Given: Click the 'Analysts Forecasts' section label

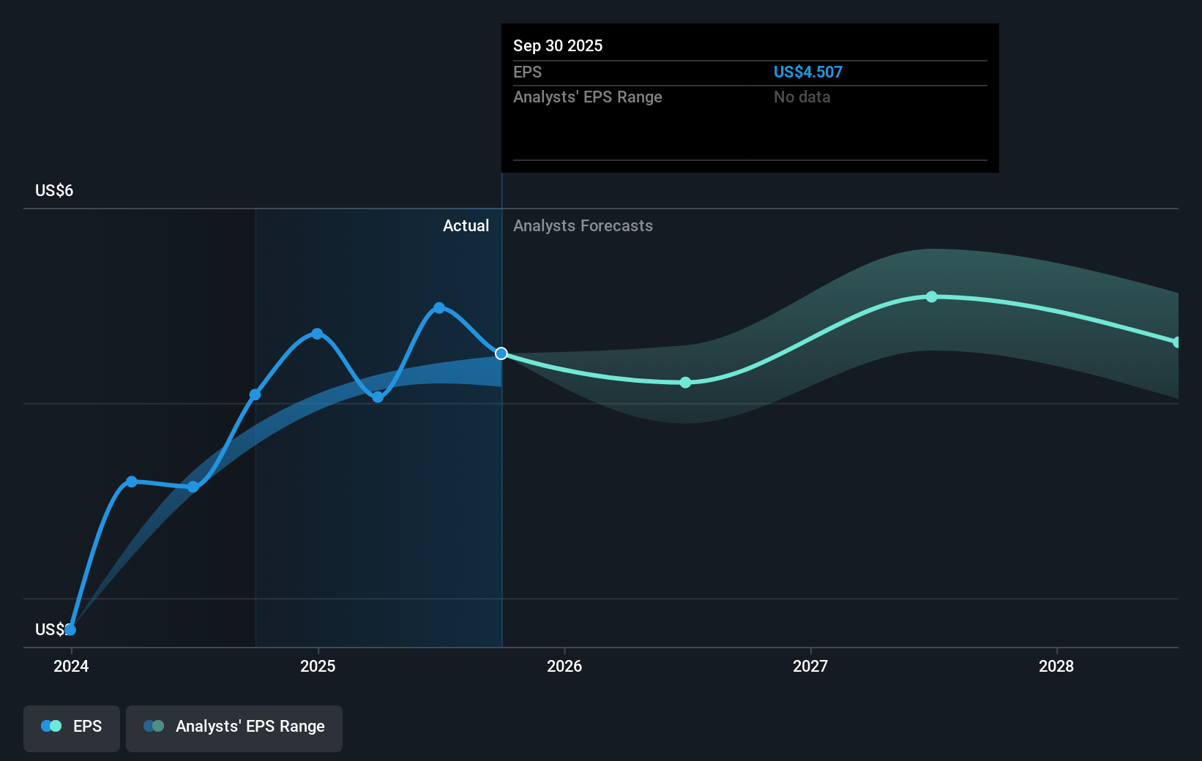Looking at the screenshot, I should [583, 225].
